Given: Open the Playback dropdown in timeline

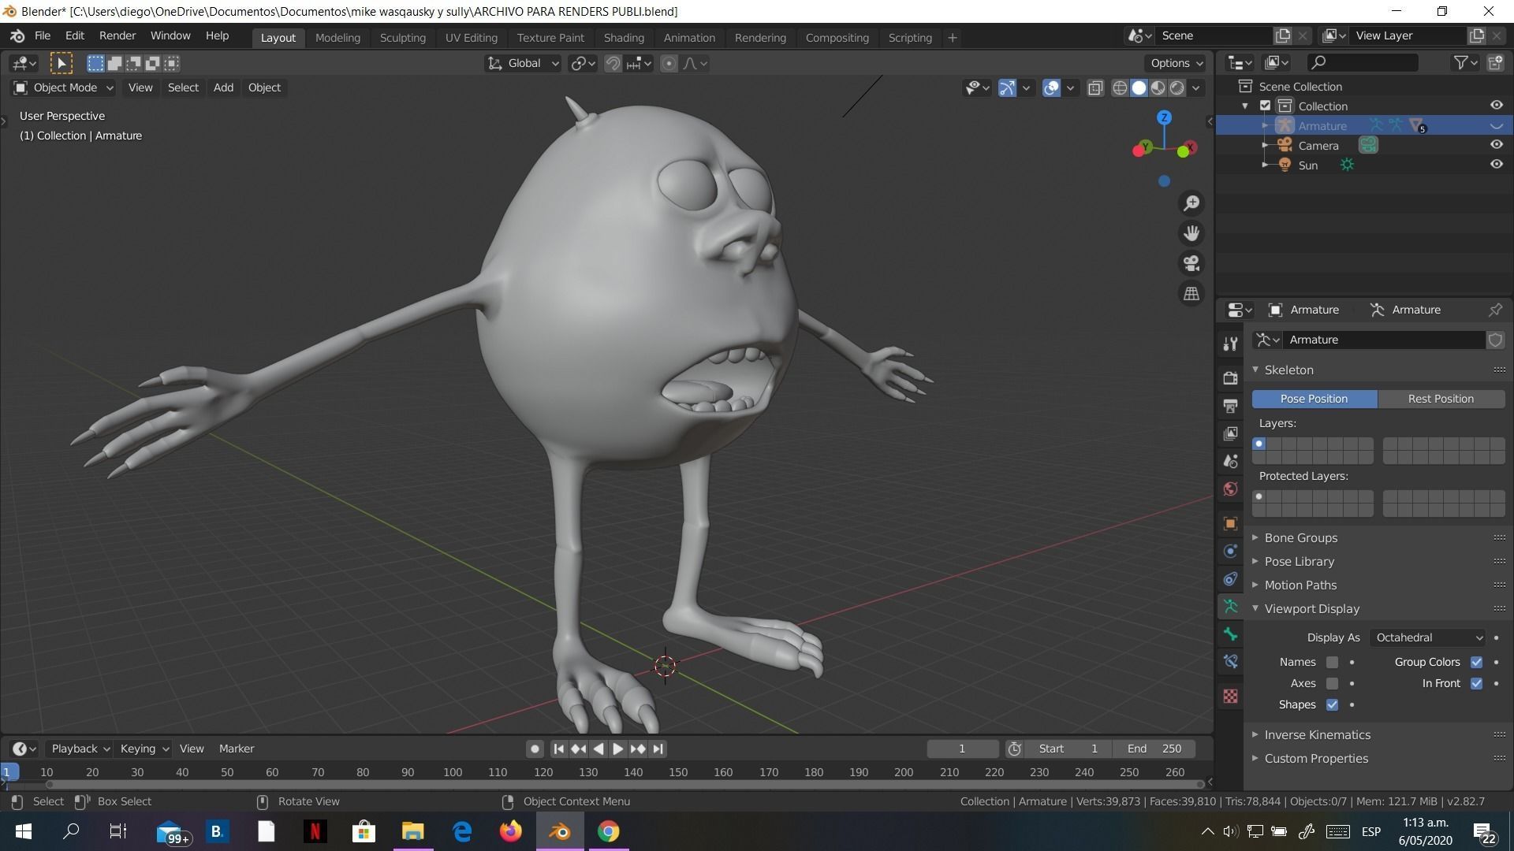Looking at the screenshot, I should click(x=80, y=749).
